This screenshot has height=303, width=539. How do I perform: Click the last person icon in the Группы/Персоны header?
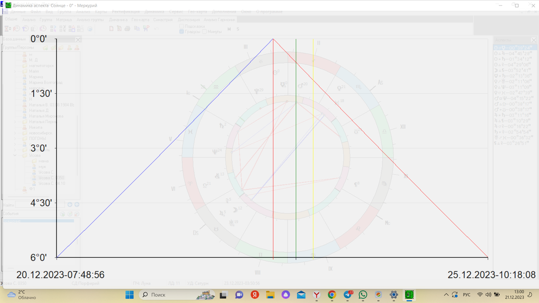click(78, 48)
